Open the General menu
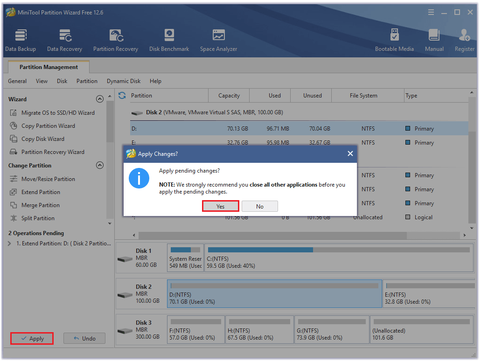Screen dimensions: 481x362 (x=17, y=81)
